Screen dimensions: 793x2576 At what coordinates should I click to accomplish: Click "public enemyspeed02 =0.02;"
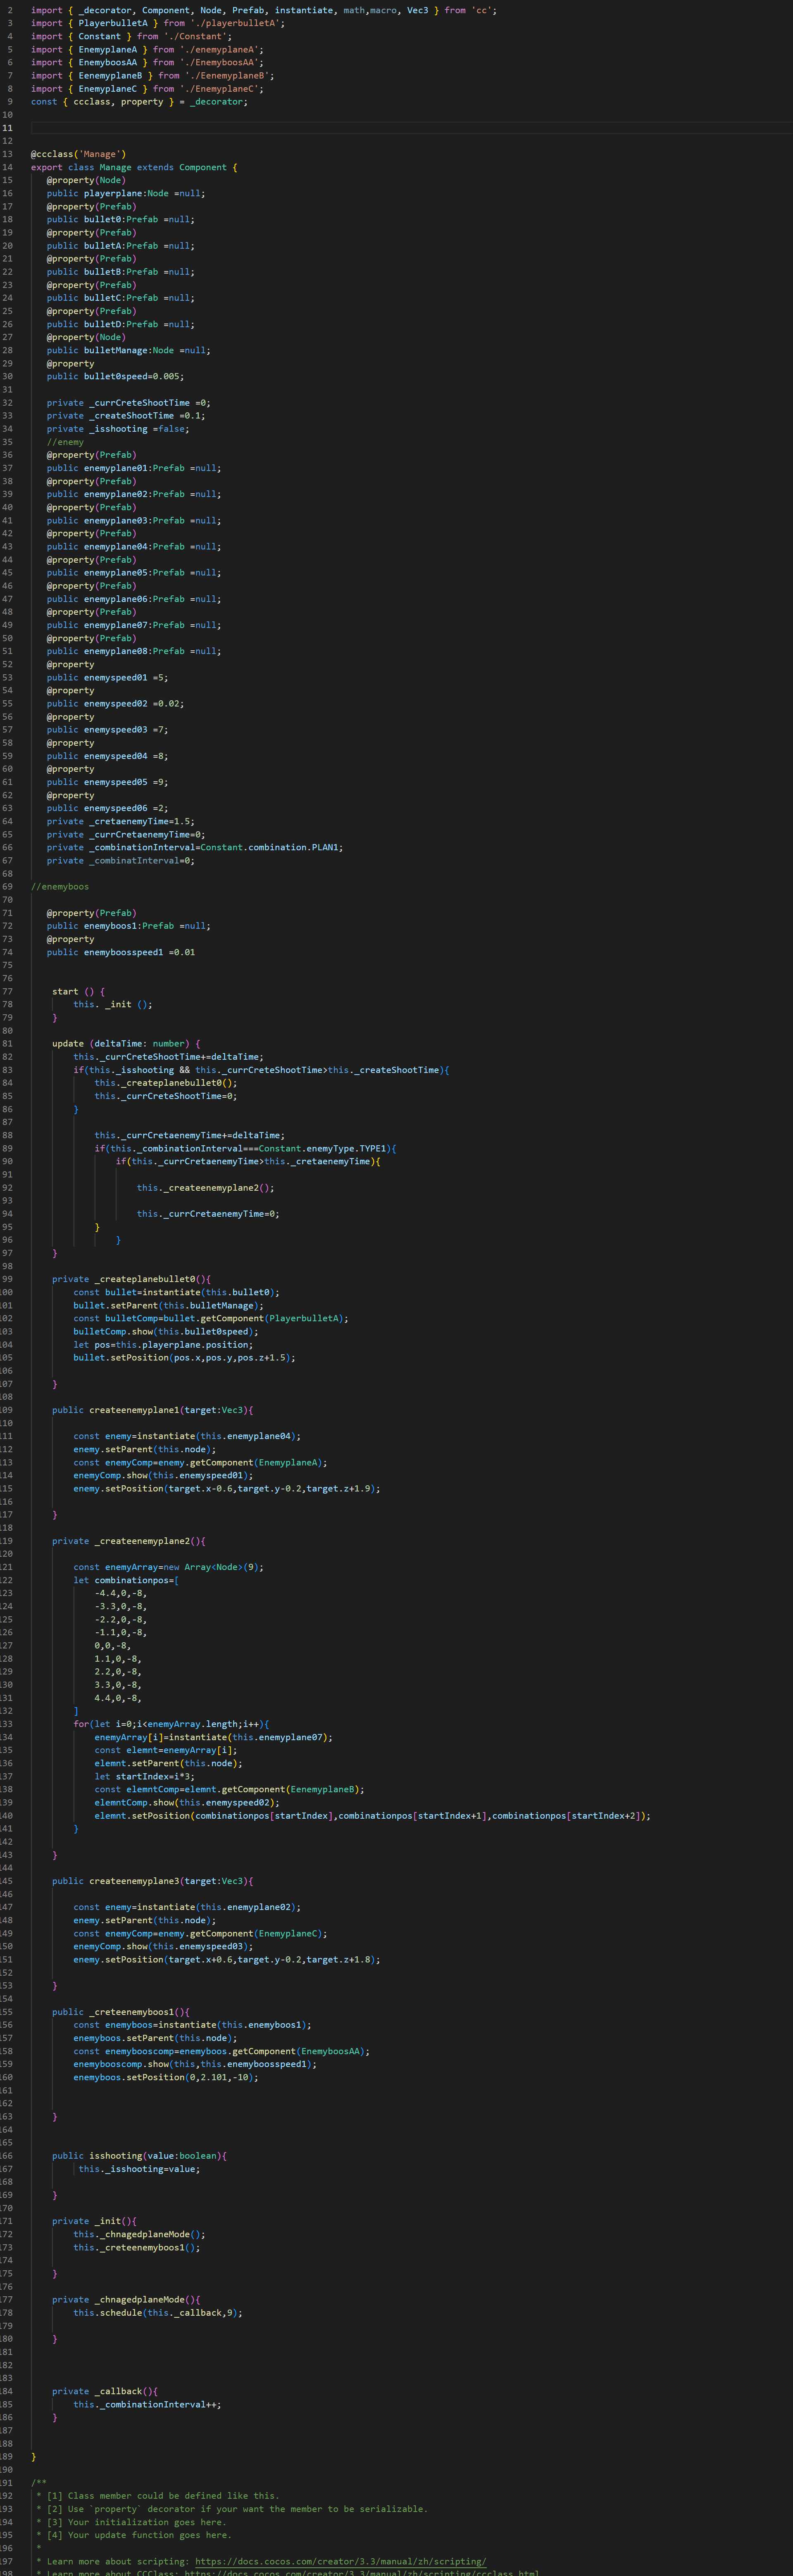(116, 703)
